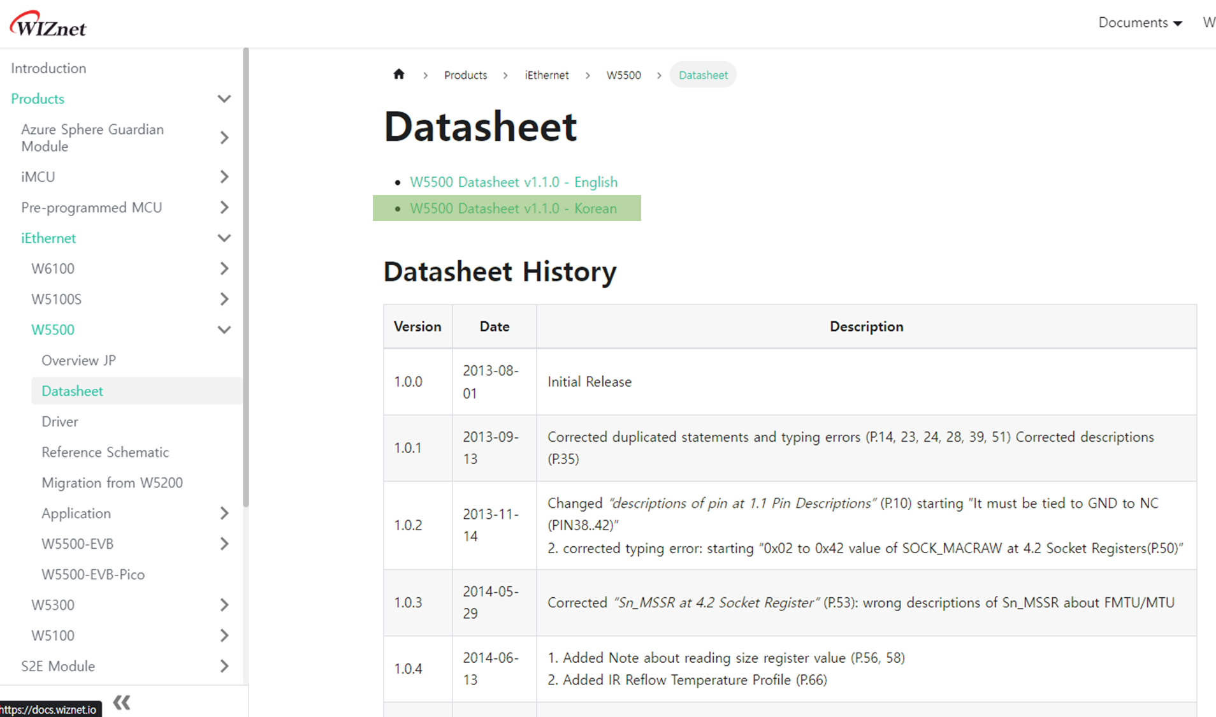Expand Pre-programmed MCU chevron

coord(224,207)
